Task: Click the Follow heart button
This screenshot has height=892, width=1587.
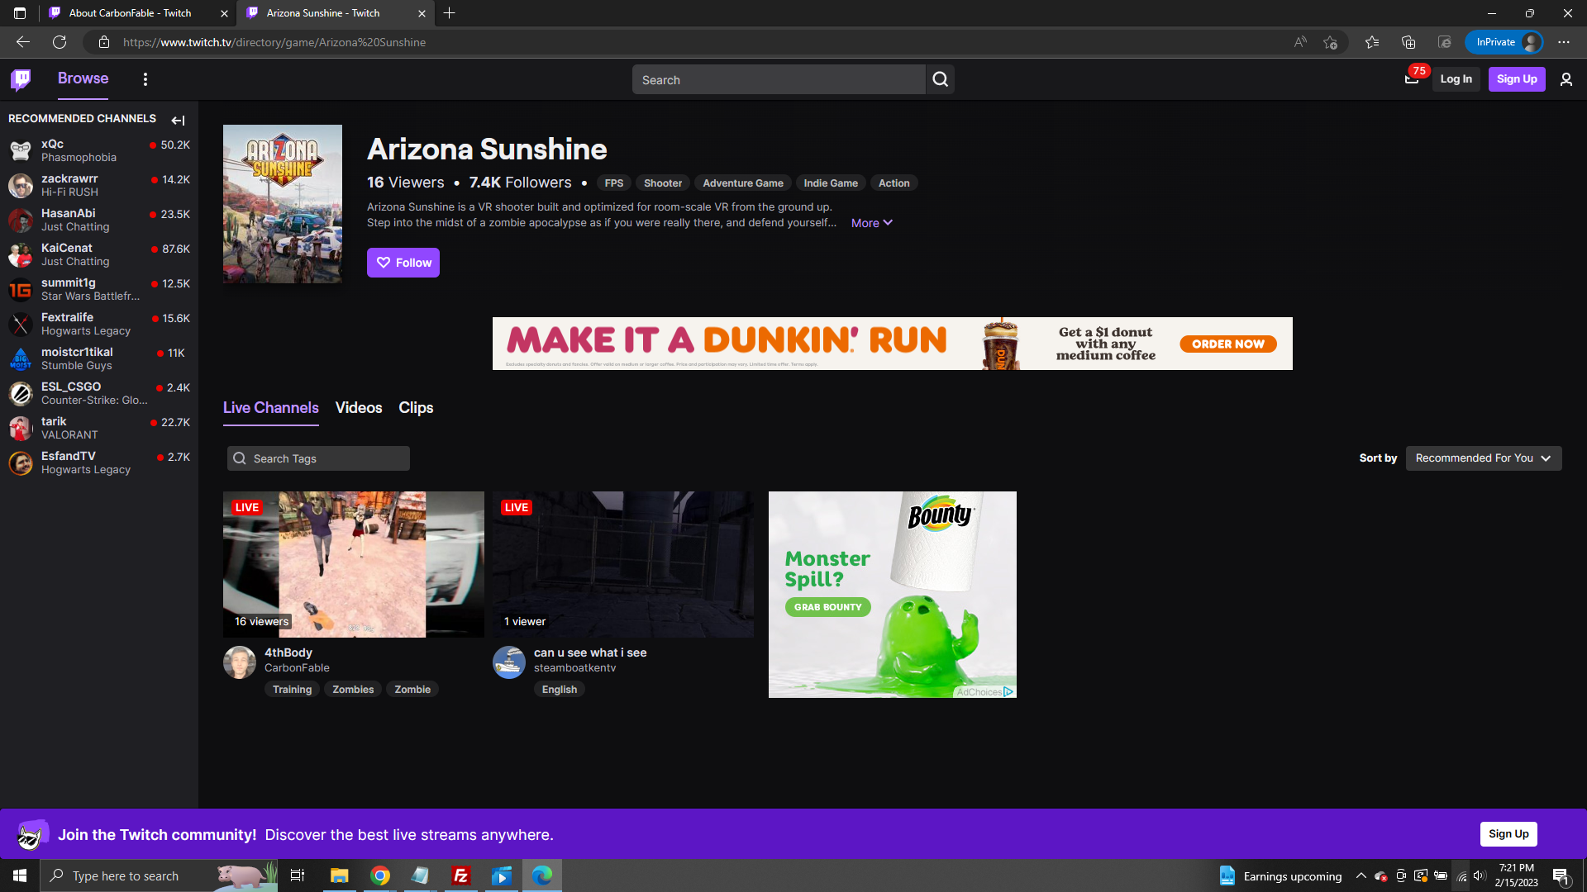Action: tap(403, 263)
